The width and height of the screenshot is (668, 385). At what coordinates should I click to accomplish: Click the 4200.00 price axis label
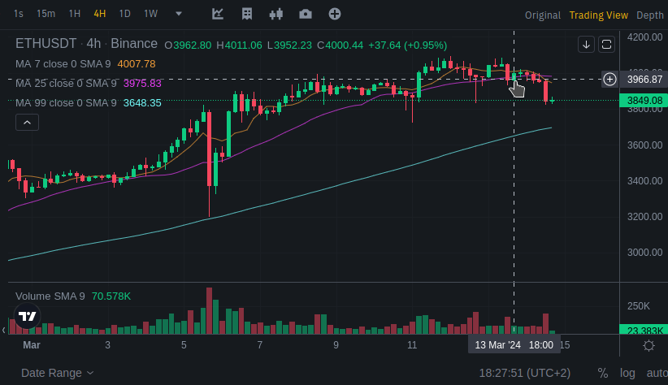[x=644, y=37]
